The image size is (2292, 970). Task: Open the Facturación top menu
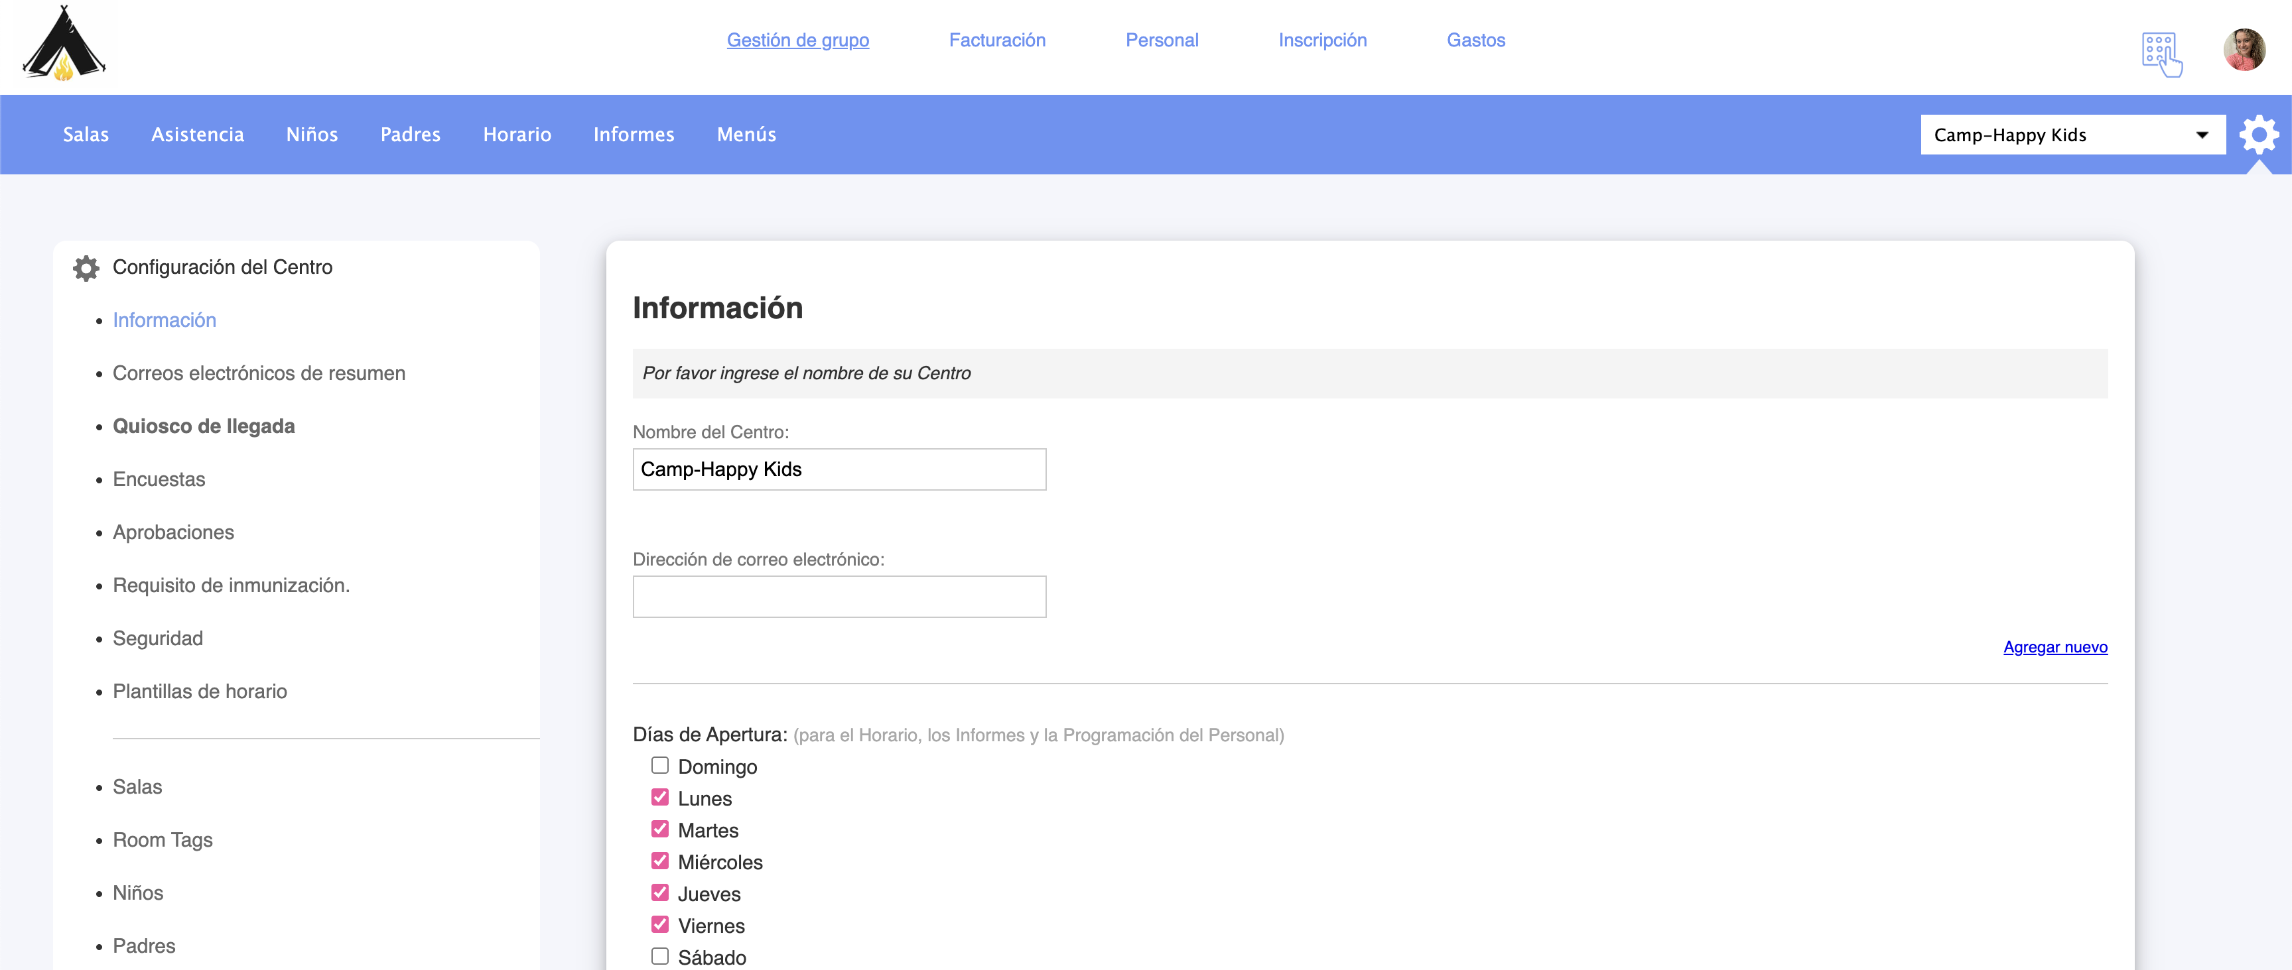click(x=996, y=40)
